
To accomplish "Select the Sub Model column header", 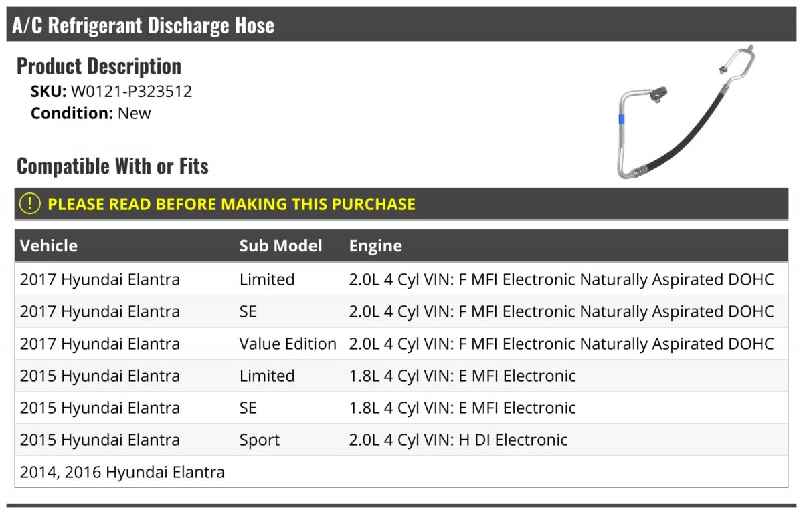I will tap(280, 245).
